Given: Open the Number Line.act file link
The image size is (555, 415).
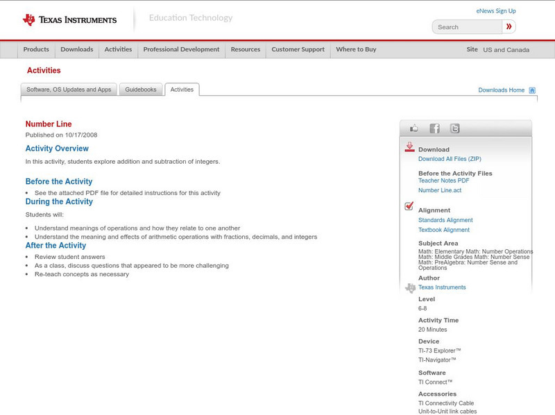Looking at the screenshot, I should pos(439,190).
